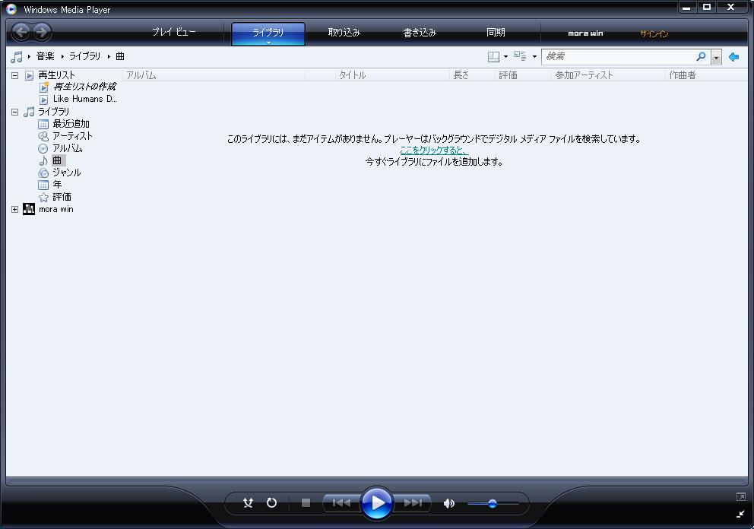Open the search box dropdown arrow
The width and height of the screenshot is (754, 529).
click(716, 57)
